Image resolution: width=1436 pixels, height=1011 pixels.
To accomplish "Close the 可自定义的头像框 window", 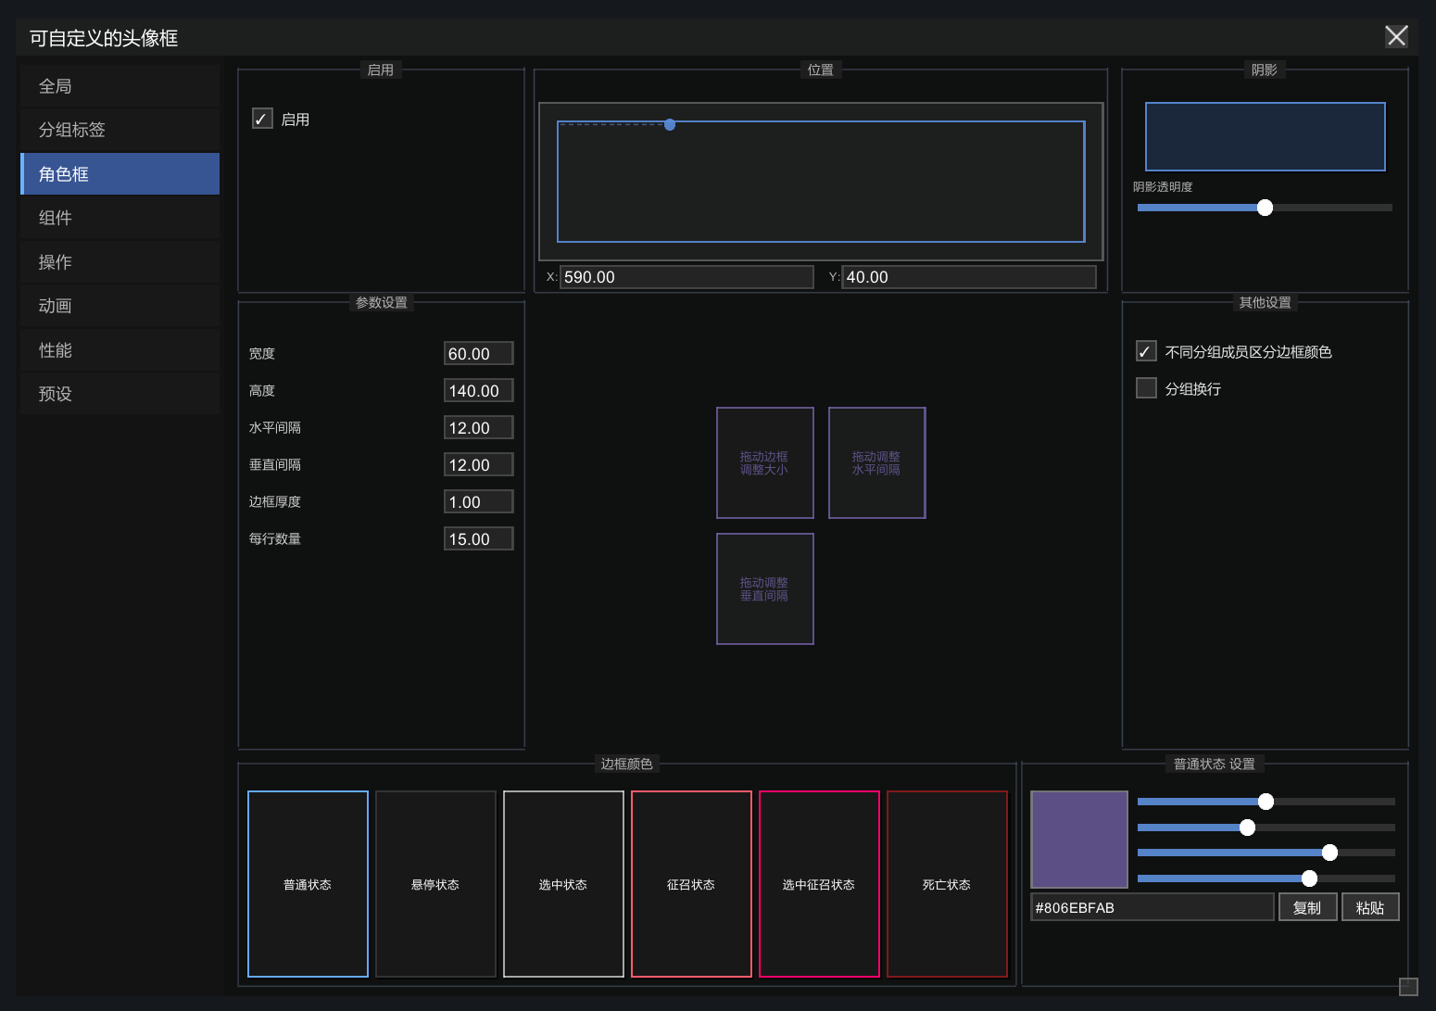I will pos(1396,36).
